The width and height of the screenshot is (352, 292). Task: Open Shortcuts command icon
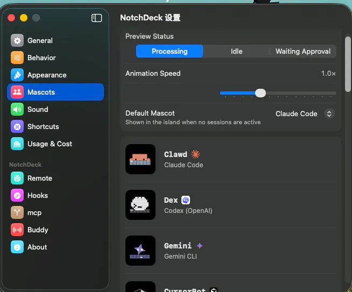click(17, 126)
